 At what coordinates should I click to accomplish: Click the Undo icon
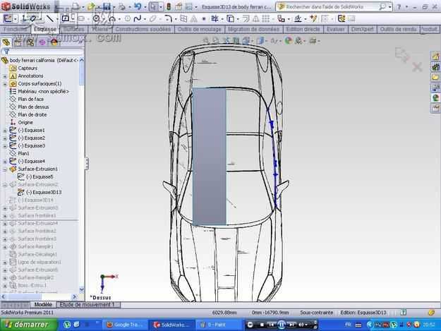[138, 6]
